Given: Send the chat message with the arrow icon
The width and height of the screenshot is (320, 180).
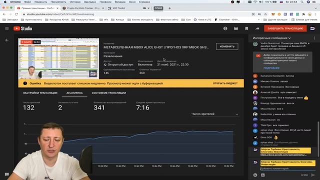Looking at the screenshot, I should coord(313,175).
